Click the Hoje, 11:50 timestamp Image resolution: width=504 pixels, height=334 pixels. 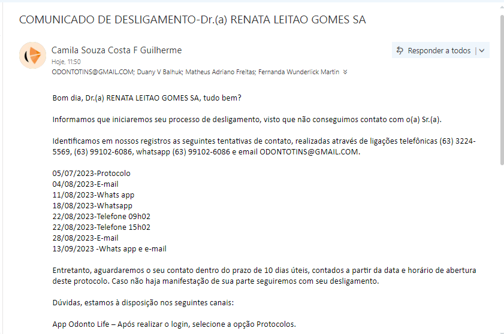point(66,62)
